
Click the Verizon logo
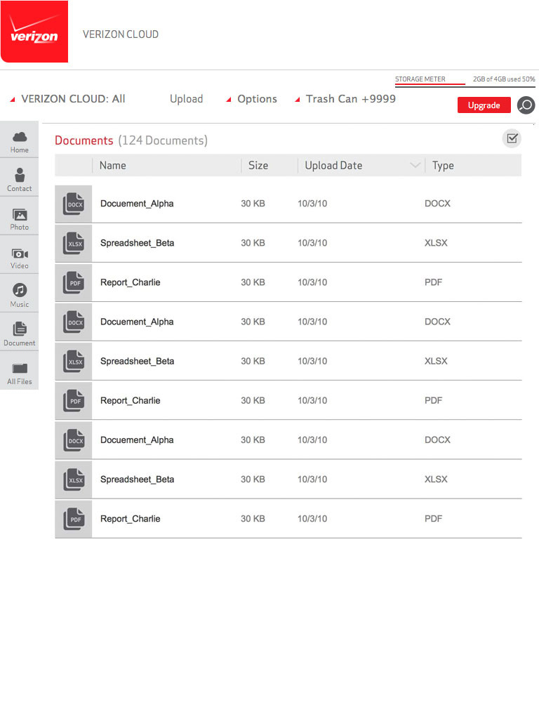[x=34, y=32]
